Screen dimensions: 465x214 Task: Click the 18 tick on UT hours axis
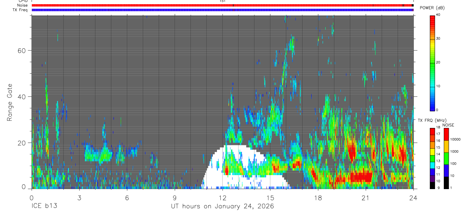pyautogui.click(x=318, y=198)
